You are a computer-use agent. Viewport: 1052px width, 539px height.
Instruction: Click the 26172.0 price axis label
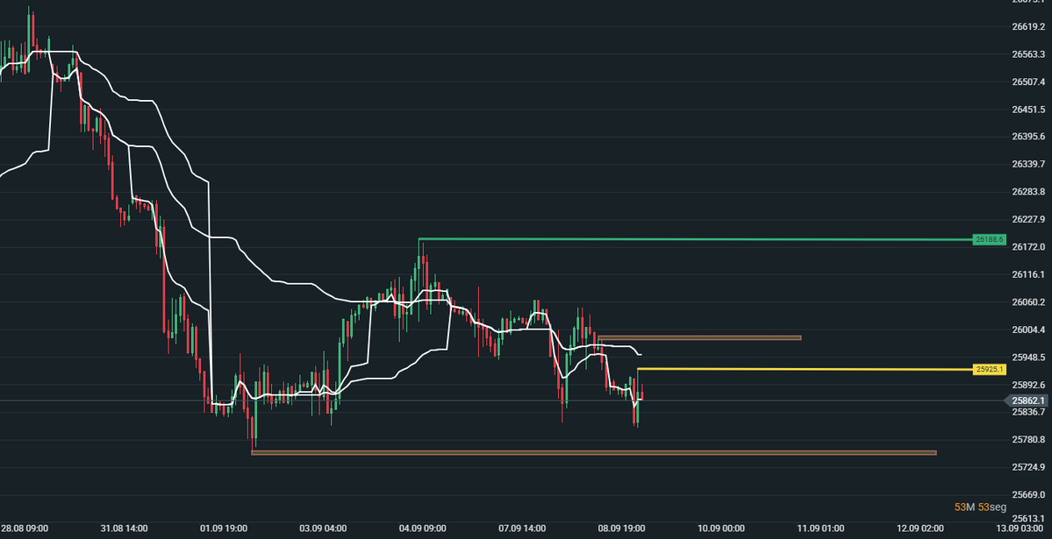[1027, 247]
